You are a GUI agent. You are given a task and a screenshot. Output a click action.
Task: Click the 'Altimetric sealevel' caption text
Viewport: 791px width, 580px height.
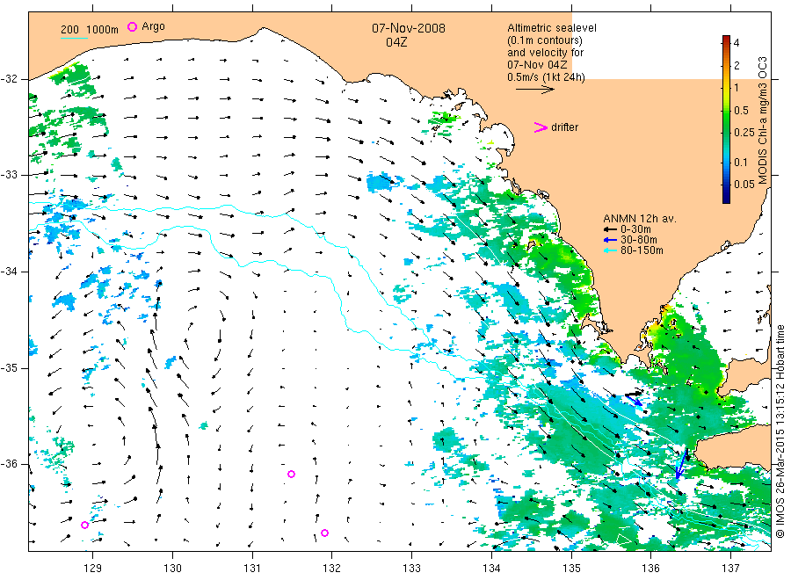pyautogui.click(x=552, y=28)
